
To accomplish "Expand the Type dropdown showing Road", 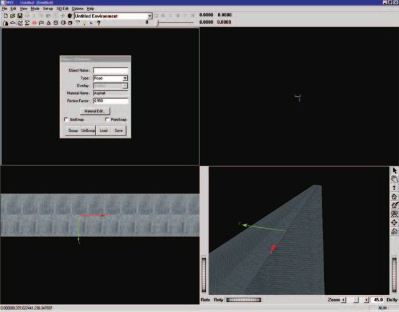I will click(x=125, y=78).
